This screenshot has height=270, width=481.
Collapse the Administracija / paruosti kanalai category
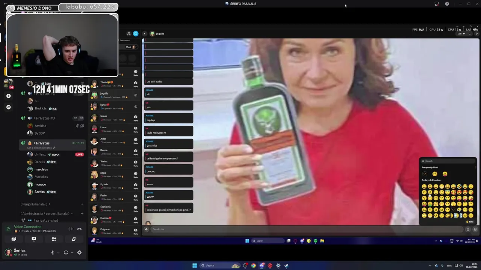[x=47, y=213]
